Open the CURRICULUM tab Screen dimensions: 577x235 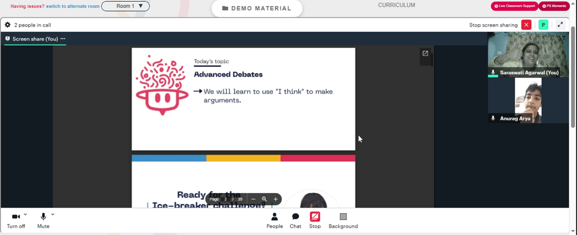pos(396,5)
